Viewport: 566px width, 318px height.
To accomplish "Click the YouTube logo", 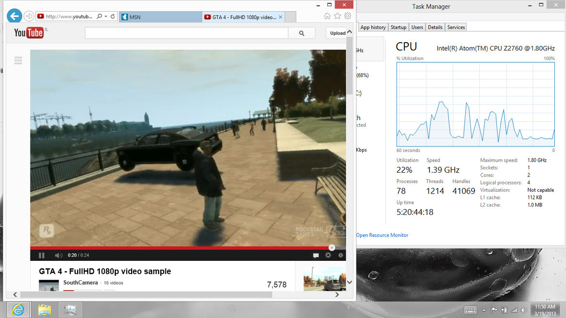I will click(29, 33).
